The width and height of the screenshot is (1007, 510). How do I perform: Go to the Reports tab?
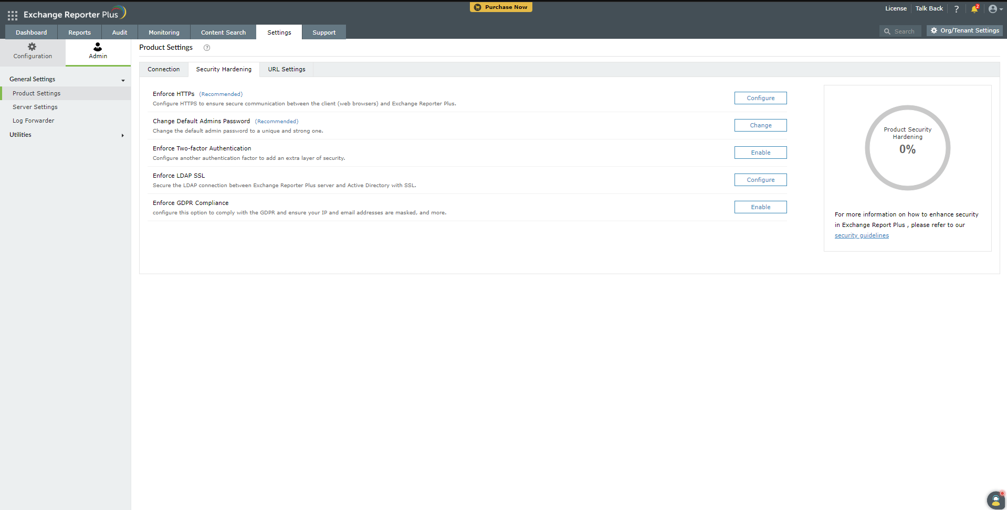[x=79, y=32]
